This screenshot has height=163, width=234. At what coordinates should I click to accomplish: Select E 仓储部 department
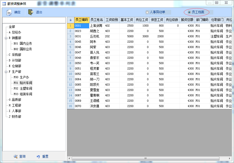point(15,66)
